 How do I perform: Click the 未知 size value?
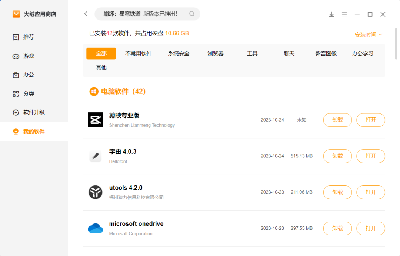point(301,120)
